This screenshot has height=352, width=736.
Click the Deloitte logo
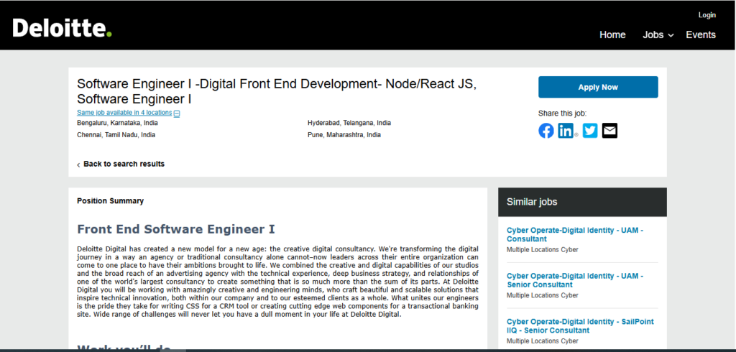click(x=62, y=28)
